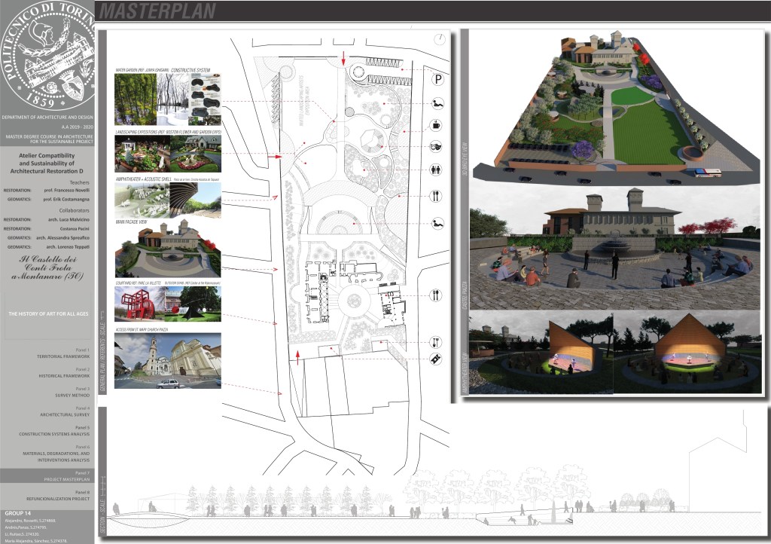Click the parking P icon
This screenshot has width=771, height=544.
(437, 78)
